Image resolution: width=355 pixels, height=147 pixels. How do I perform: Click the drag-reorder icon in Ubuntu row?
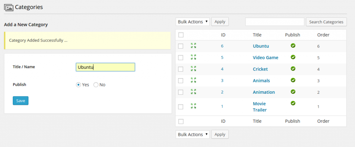(x=193, y=45)
